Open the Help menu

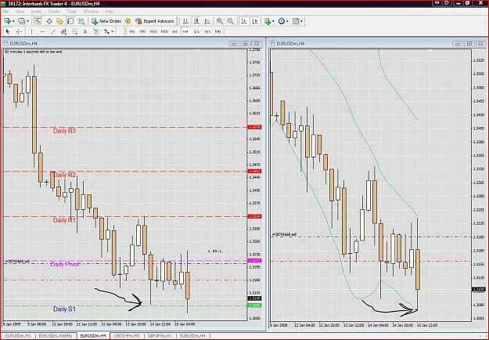click(110, 12)
